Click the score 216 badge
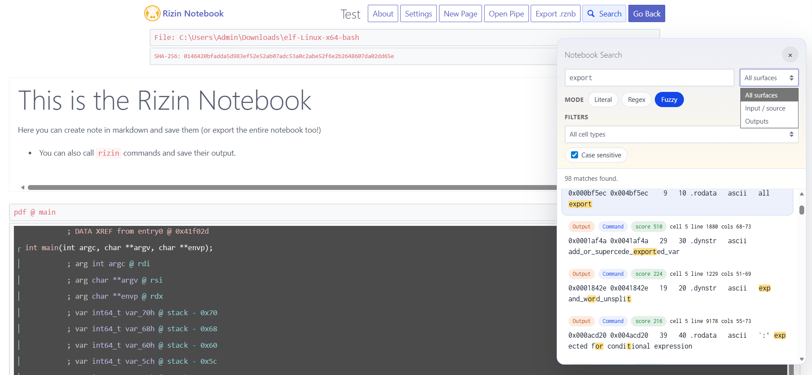Viewport: 812px width, 375px height. point(649,321)
